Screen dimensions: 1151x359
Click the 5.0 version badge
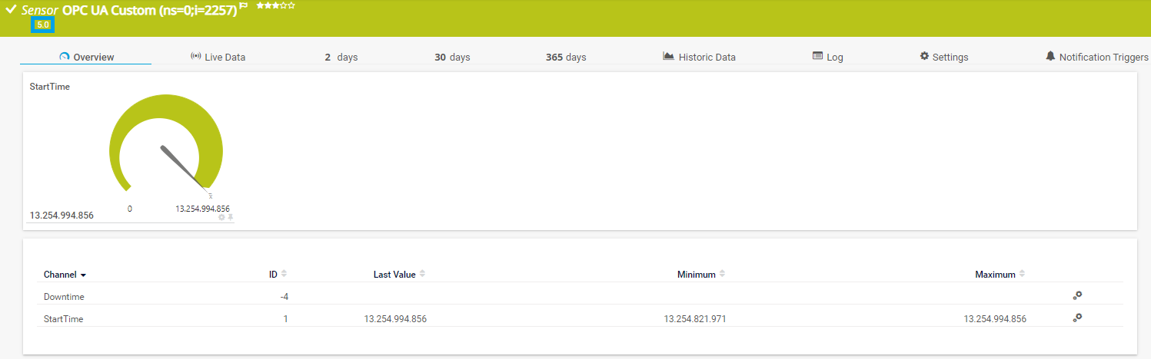coord(42,25)
